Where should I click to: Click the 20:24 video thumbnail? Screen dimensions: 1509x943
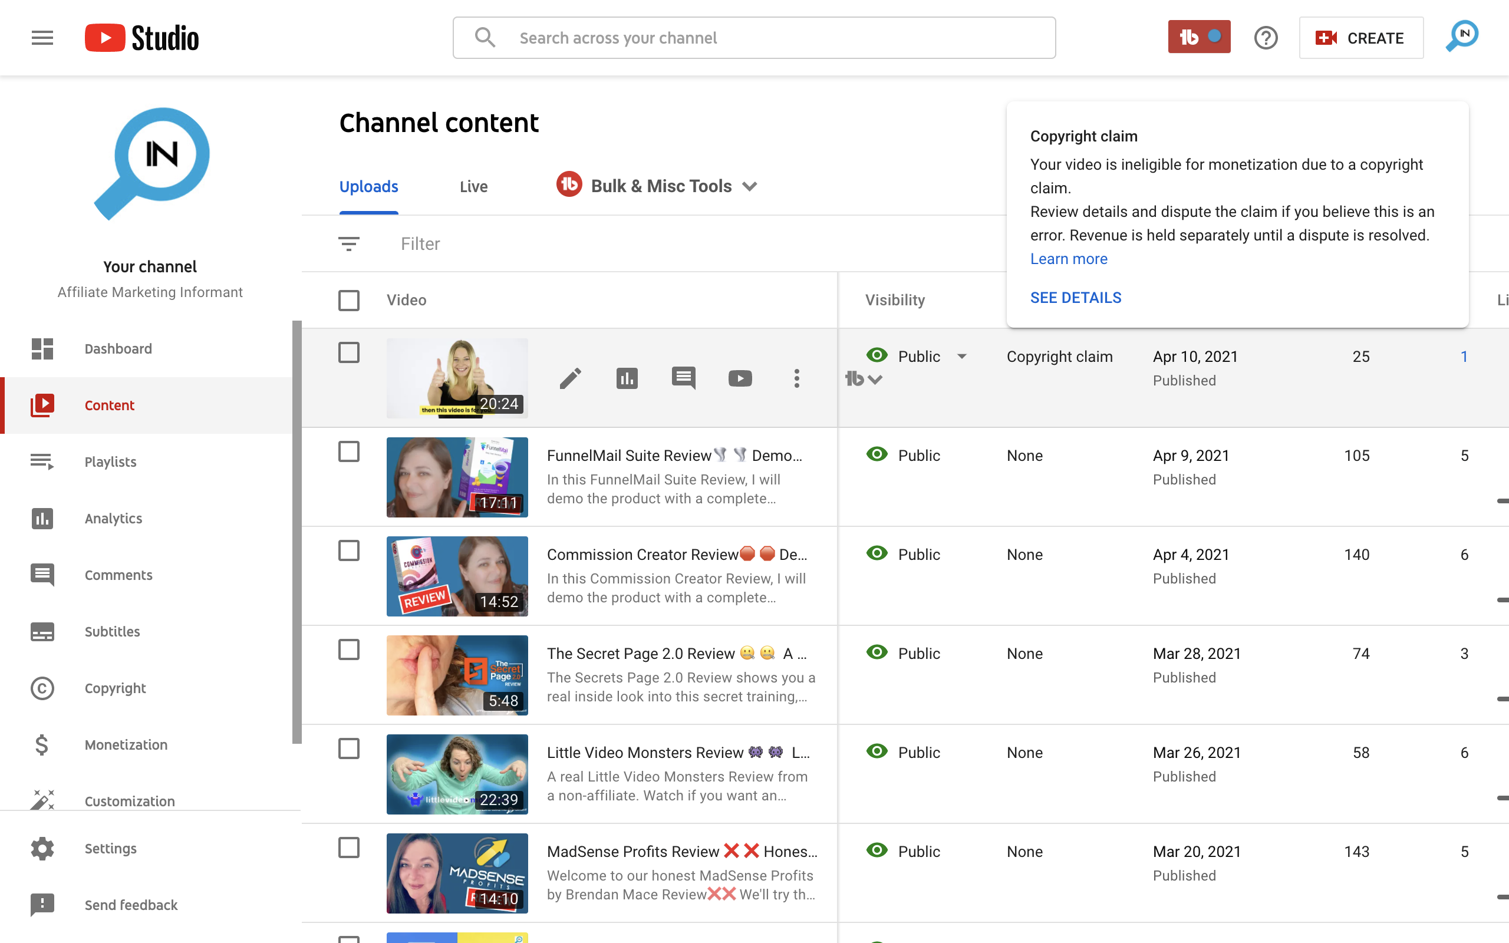click(x=457, y=378)
